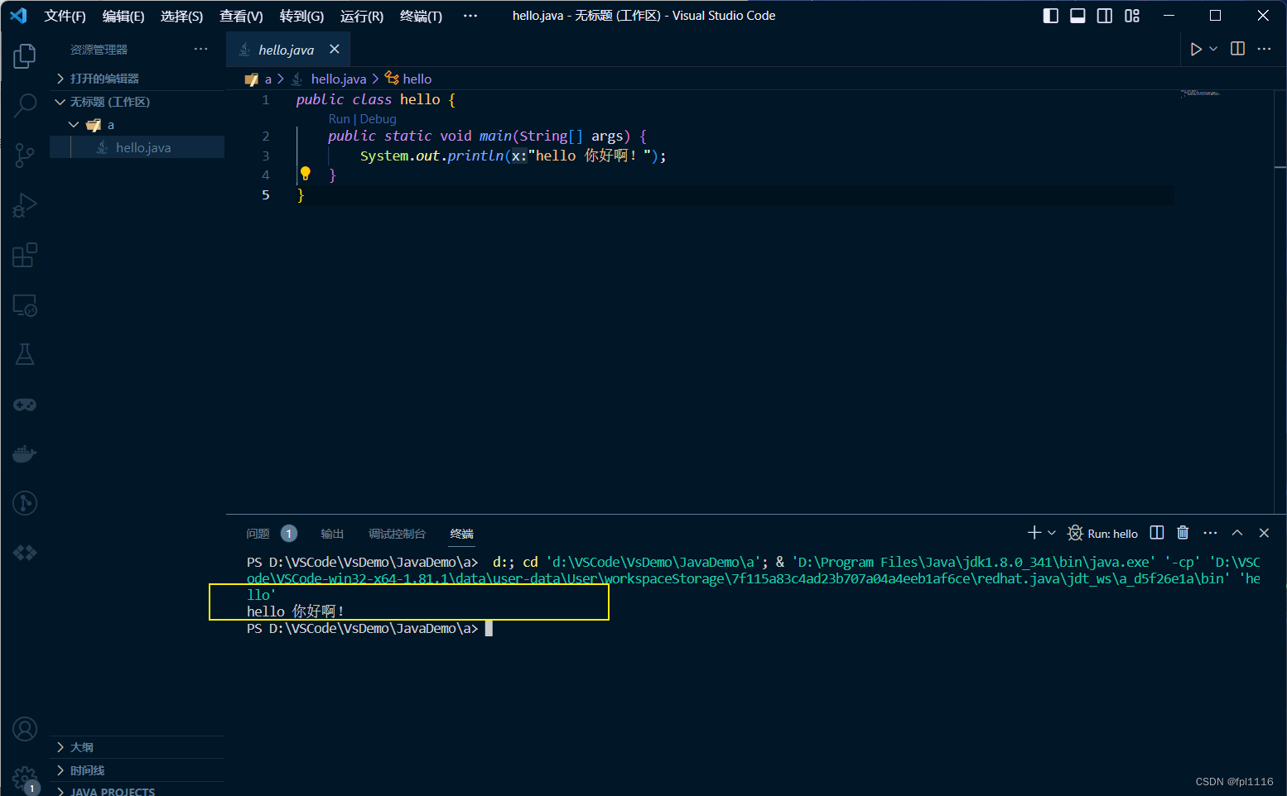Click the diamond-grid icon in the activity bar
1287x796 pixels.
tap(25, 553)
